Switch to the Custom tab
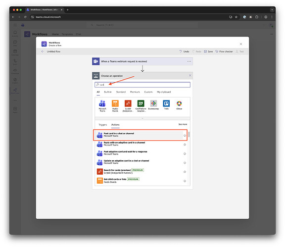Viewport: 285px width, 247px height. click(148, 92)
